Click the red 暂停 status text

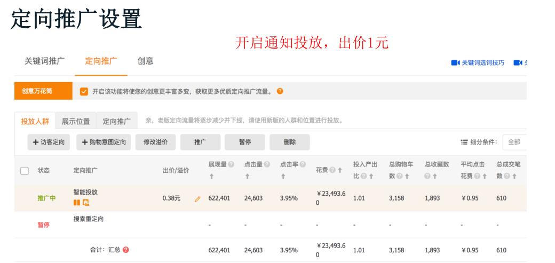[44, 225]
